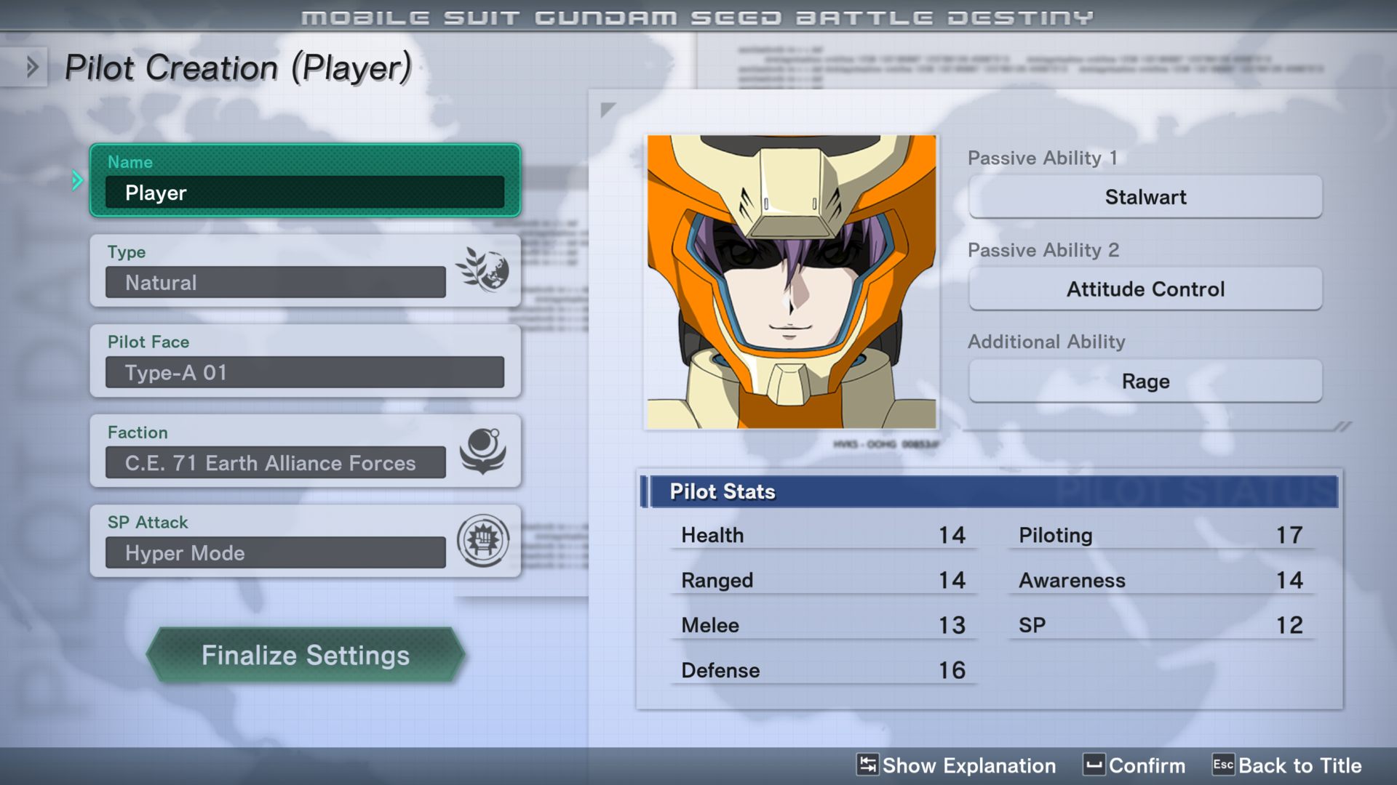Screen dimensions: 1397x785
Task: Click the Pilot Face label
Action: tap(148, 342)
